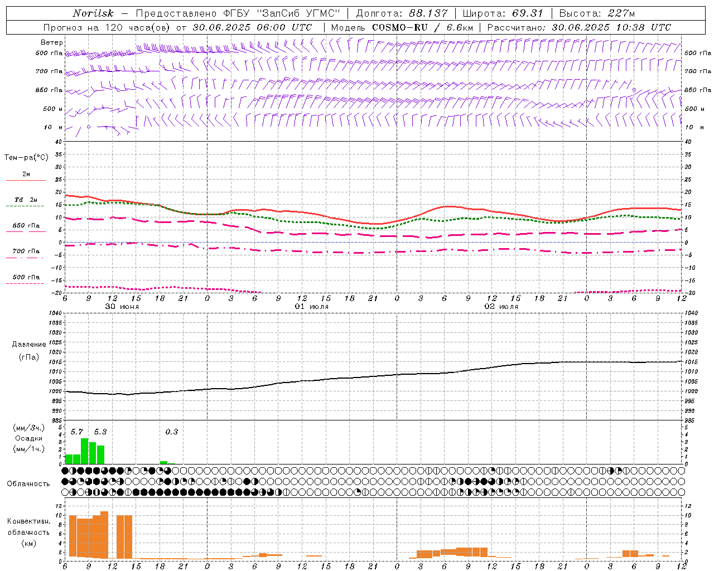Click the red solid line sample under the '2м' legend
Image resolution: width=714 pixels, height=571 pixels.
point(26,181)
